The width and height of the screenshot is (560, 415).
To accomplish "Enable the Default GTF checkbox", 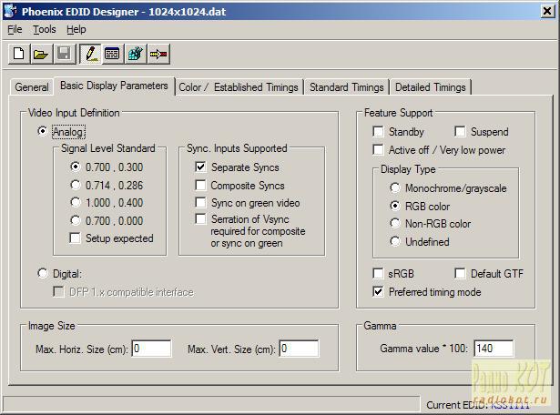I will point(460,273).
